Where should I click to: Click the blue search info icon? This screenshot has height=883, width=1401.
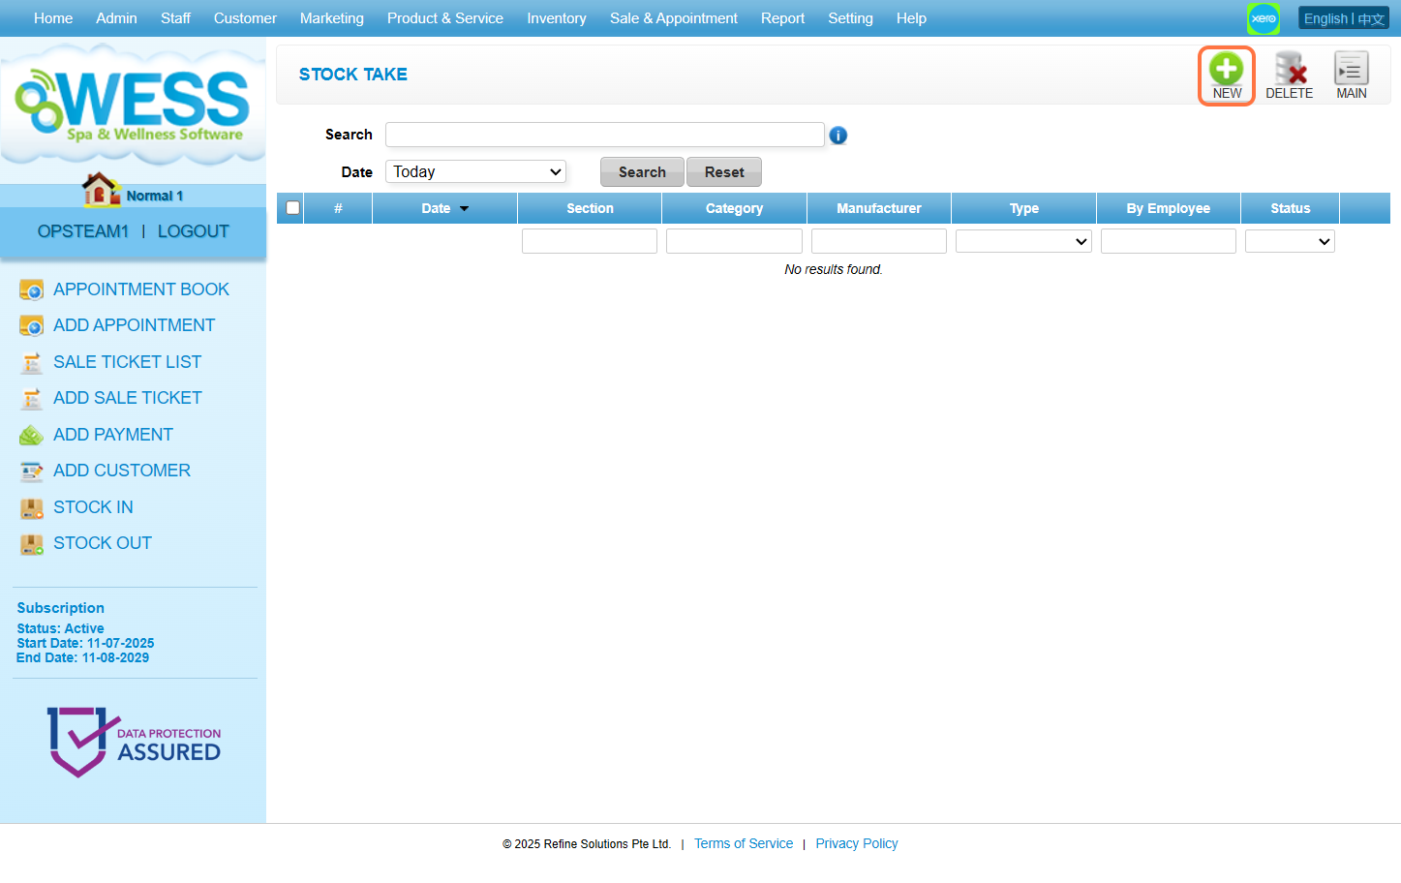[x=838, y=136]
